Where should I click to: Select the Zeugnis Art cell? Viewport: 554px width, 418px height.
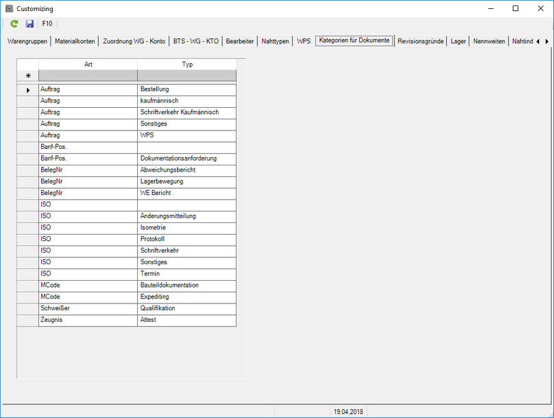pyautogui.click(x=88, y=320)
